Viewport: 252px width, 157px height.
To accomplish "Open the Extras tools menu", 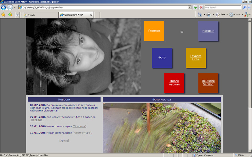I will [x=236, y=14].
